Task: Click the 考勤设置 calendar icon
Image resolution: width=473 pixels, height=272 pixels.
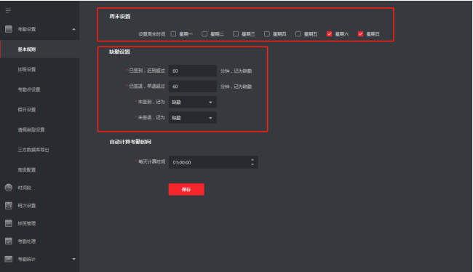Action: click(9, 29)
